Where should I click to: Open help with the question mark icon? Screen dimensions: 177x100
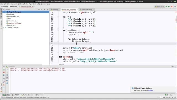4,88
